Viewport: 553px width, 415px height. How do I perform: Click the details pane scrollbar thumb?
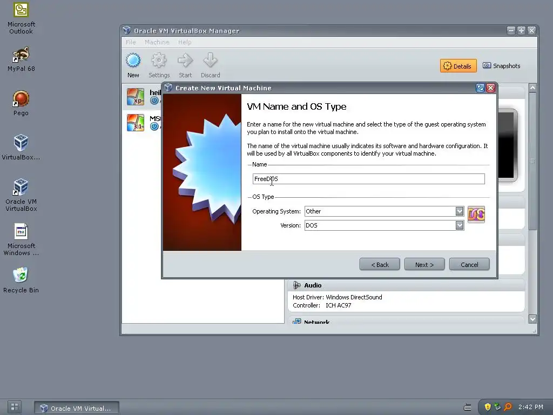point(532,160)
